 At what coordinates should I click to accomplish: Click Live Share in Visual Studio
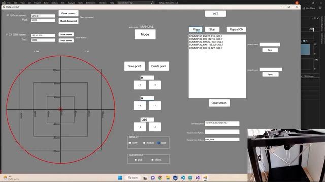coord(309,8)
